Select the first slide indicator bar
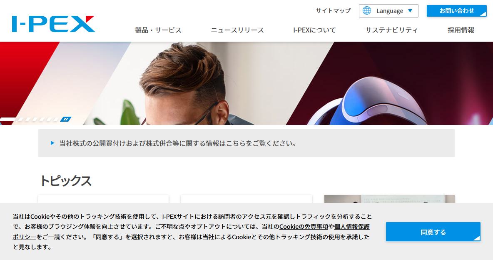This screenshot has height=260, width=493. pyautogui.click(x=8, y=119)
